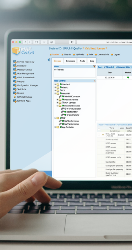Open Monitor in top menu
This screenshot has width=132, height=250.
[55, 55]
